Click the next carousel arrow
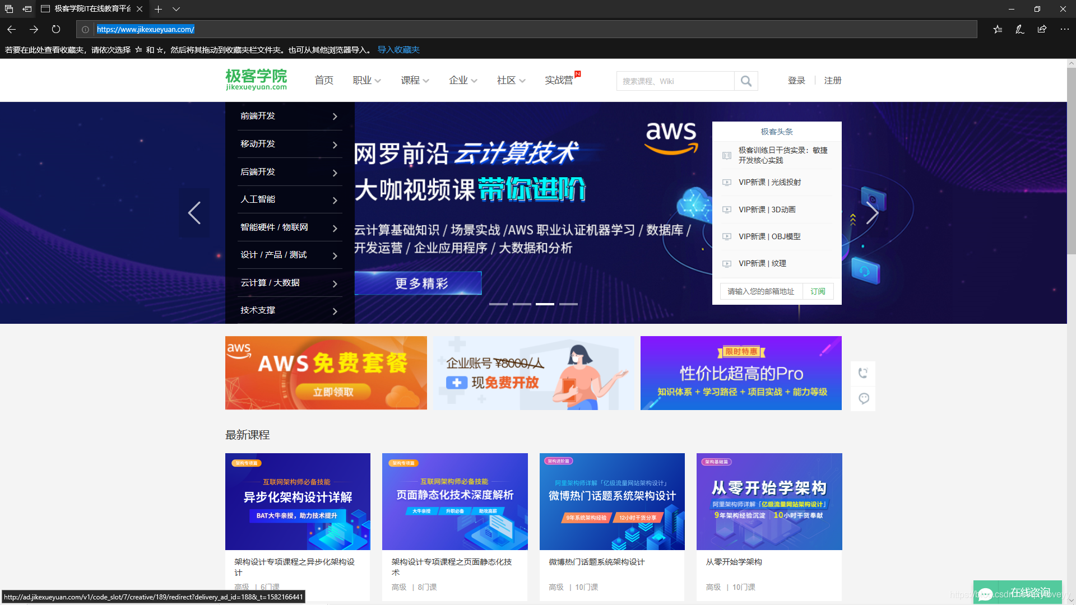The image size is (1076, 605). [873, 213]
